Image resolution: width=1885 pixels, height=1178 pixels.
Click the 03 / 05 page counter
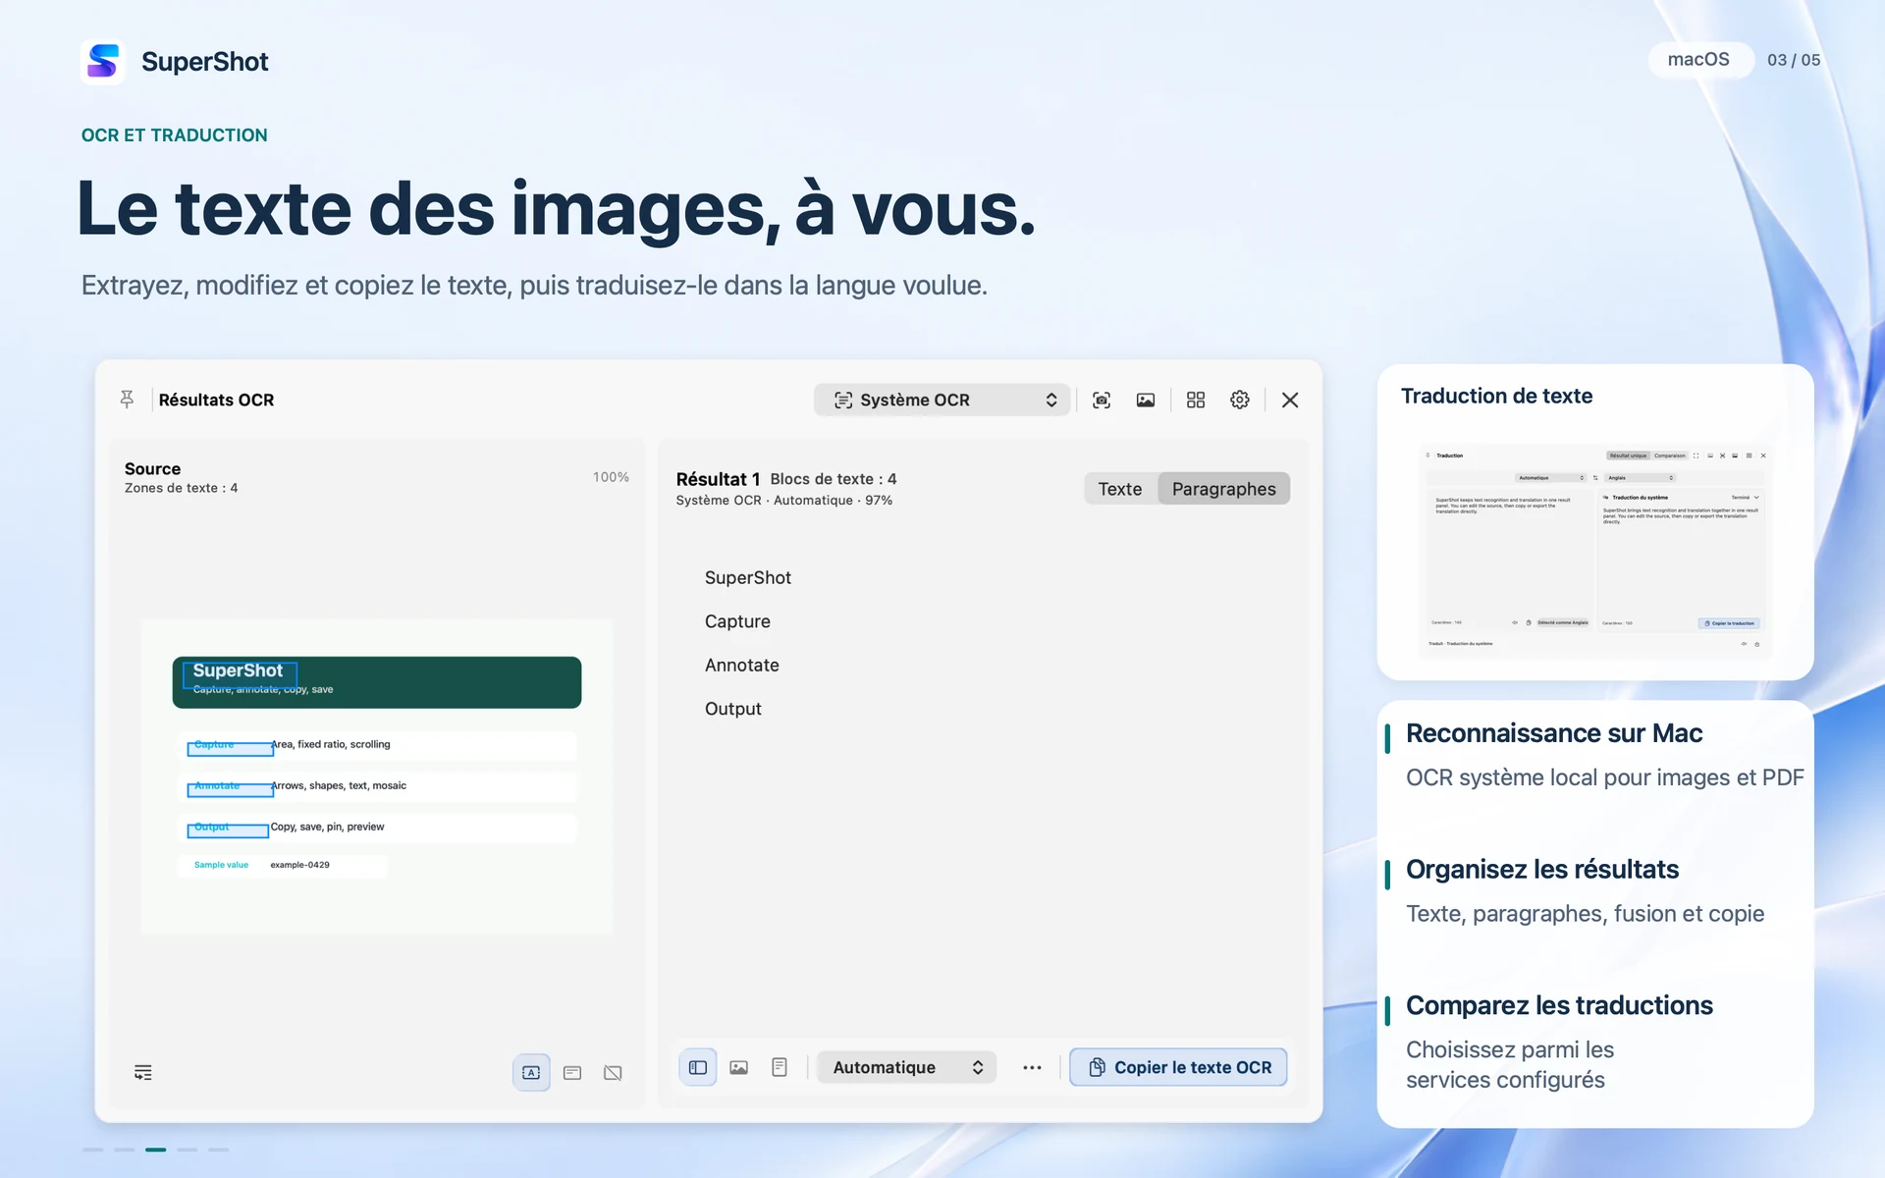(1794, 60)
